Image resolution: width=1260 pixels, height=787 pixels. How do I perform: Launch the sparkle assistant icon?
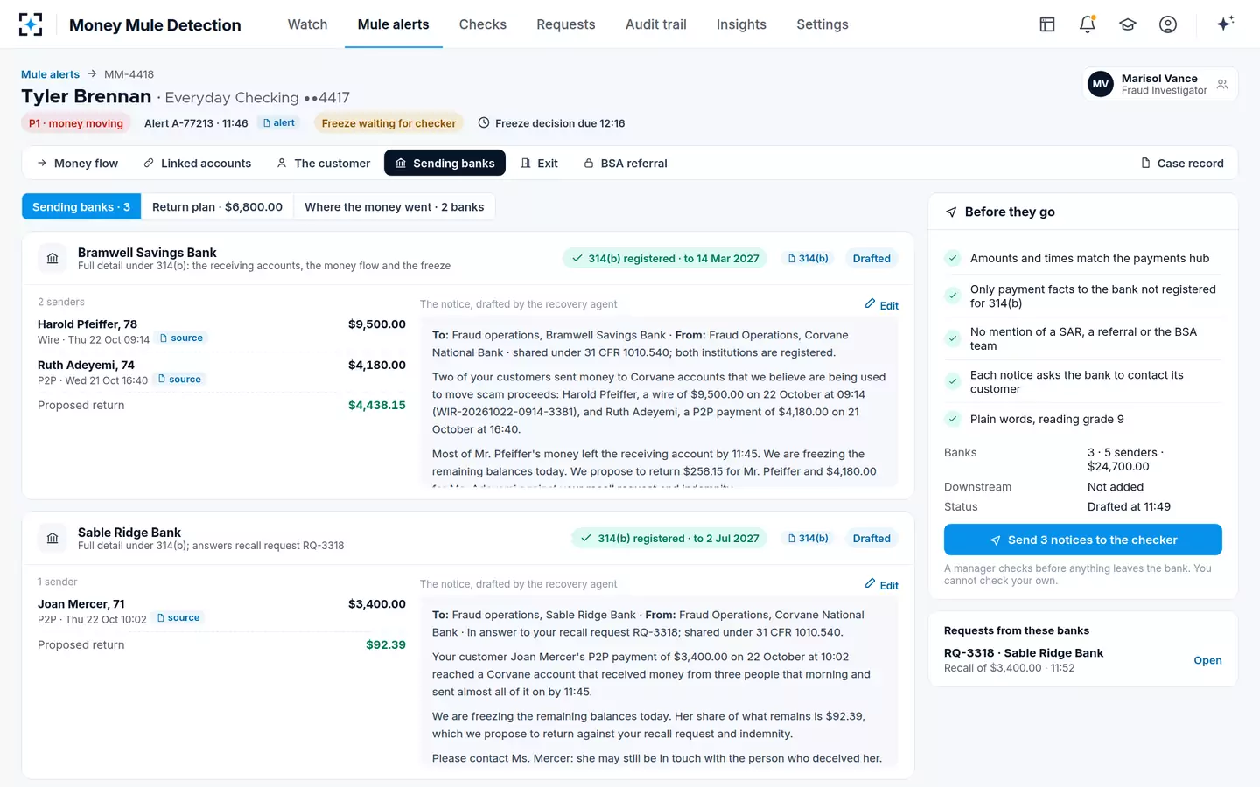pos(1225,24)
